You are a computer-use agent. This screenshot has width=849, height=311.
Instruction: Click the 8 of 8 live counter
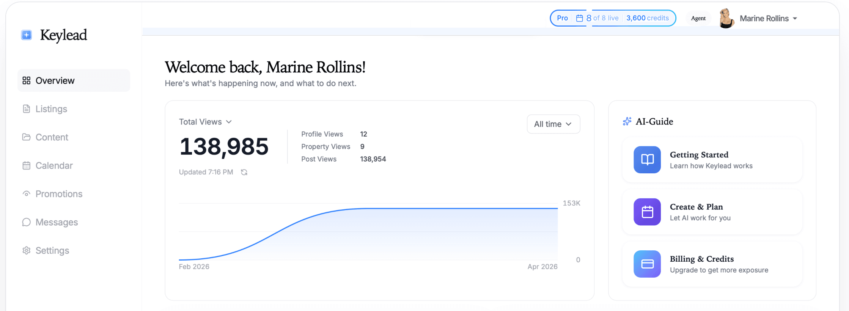pyautogui.click(x=602, y=18)
